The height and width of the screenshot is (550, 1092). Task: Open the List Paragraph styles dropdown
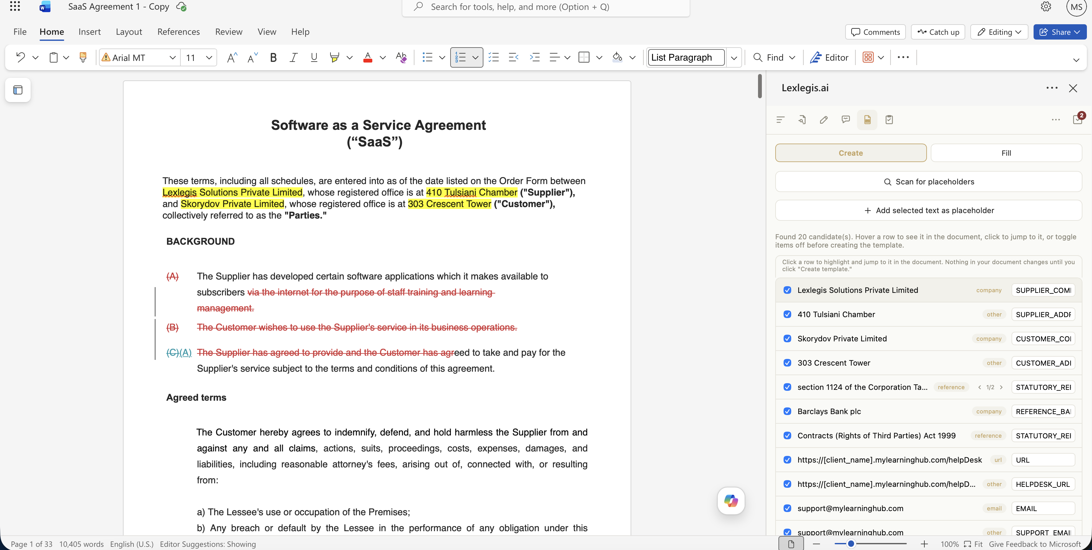tap(734, 57)
